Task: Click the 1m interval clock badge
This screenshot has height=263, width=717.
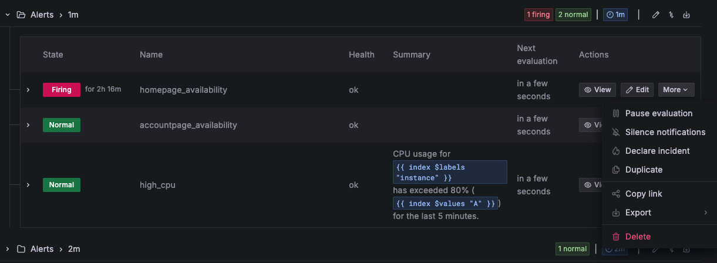Action: pyautogui.click(x=615, y=15)
